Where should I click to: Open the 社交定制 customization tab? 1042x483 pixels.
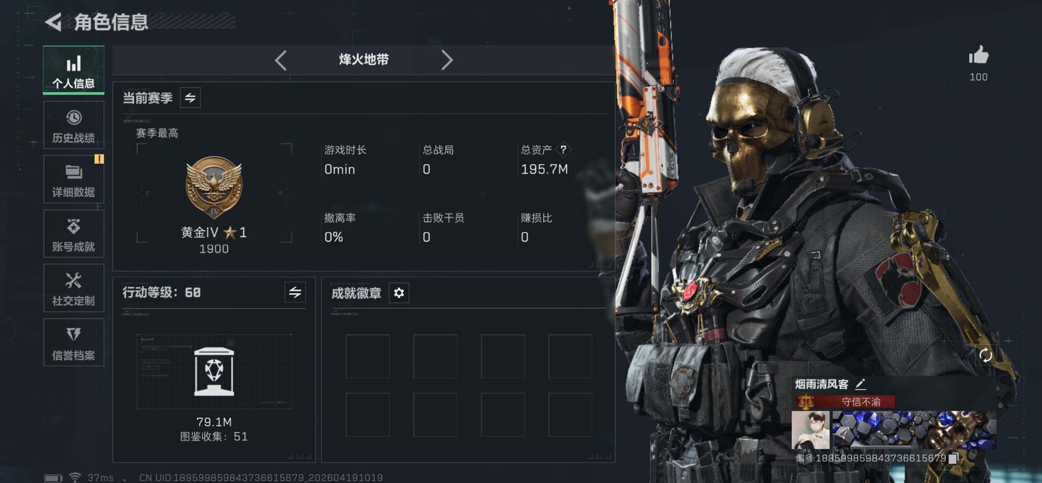[74, 288]
